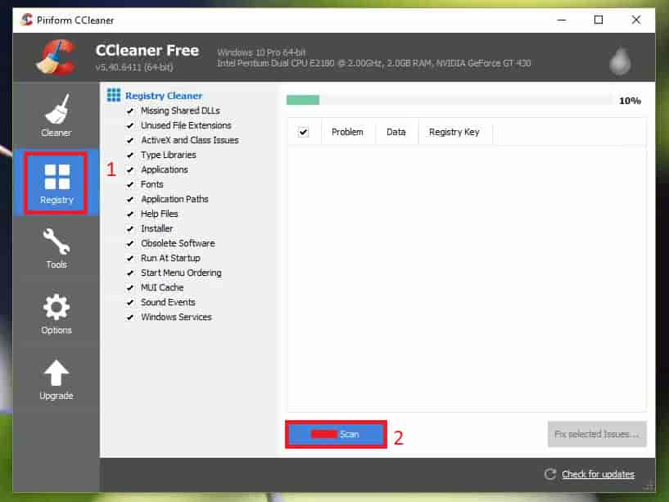Image resolution: width=669 pixels, height=502 pixels.
Task: Click the Windows 10 Pro 64-bit system info
Action: click(x=261, y=52)
